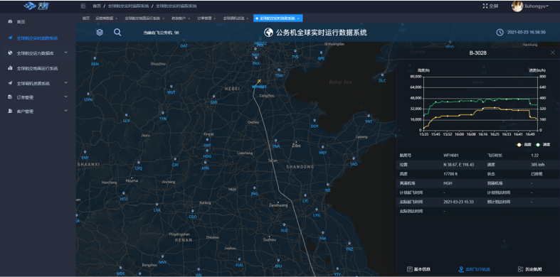The height and width of the screenshot is (277, 560).
Task: Switch to the 订单管理 page tab
Action: [206, 18]
